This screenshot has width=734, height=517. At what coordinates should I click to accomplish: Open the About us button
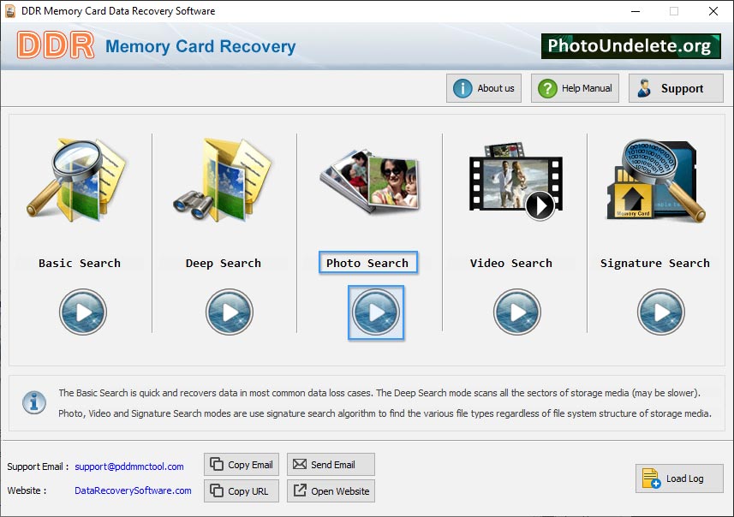pos(484,88)
